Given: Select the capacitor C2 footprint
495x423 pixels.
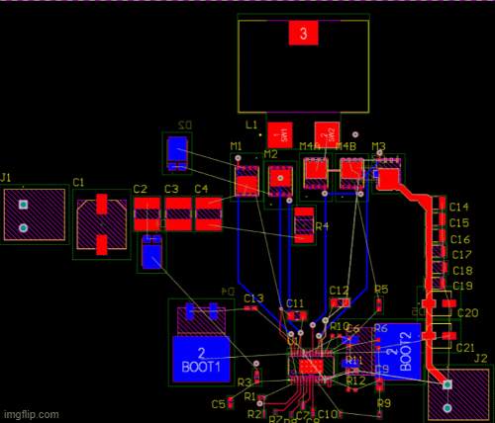Looking at the screenshot, I should (148, 213).
